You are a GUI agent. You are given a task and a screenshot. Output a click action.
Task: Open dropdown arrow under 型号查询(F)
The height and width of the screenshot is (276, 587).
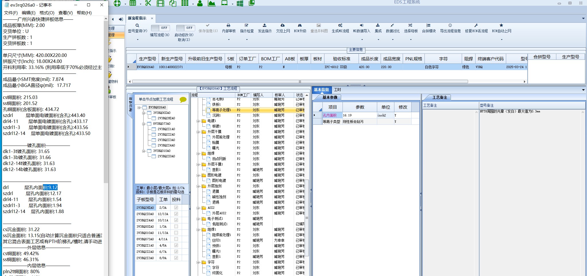coord(138,39)
